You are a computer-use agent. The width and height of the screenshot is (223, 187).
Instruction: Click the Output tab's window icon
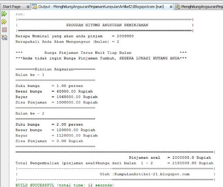point(34,7)
